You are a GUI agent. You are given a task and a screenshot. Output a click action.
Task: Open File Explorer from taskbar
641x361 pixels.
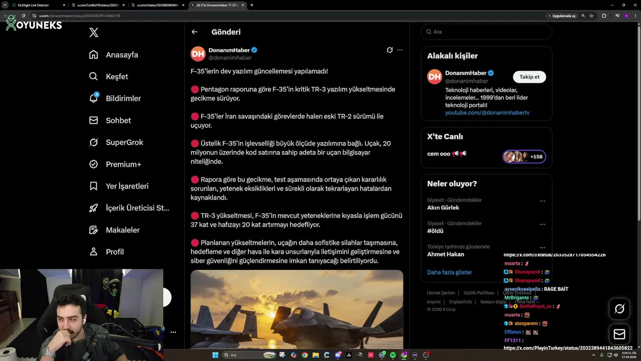(315, 355)
